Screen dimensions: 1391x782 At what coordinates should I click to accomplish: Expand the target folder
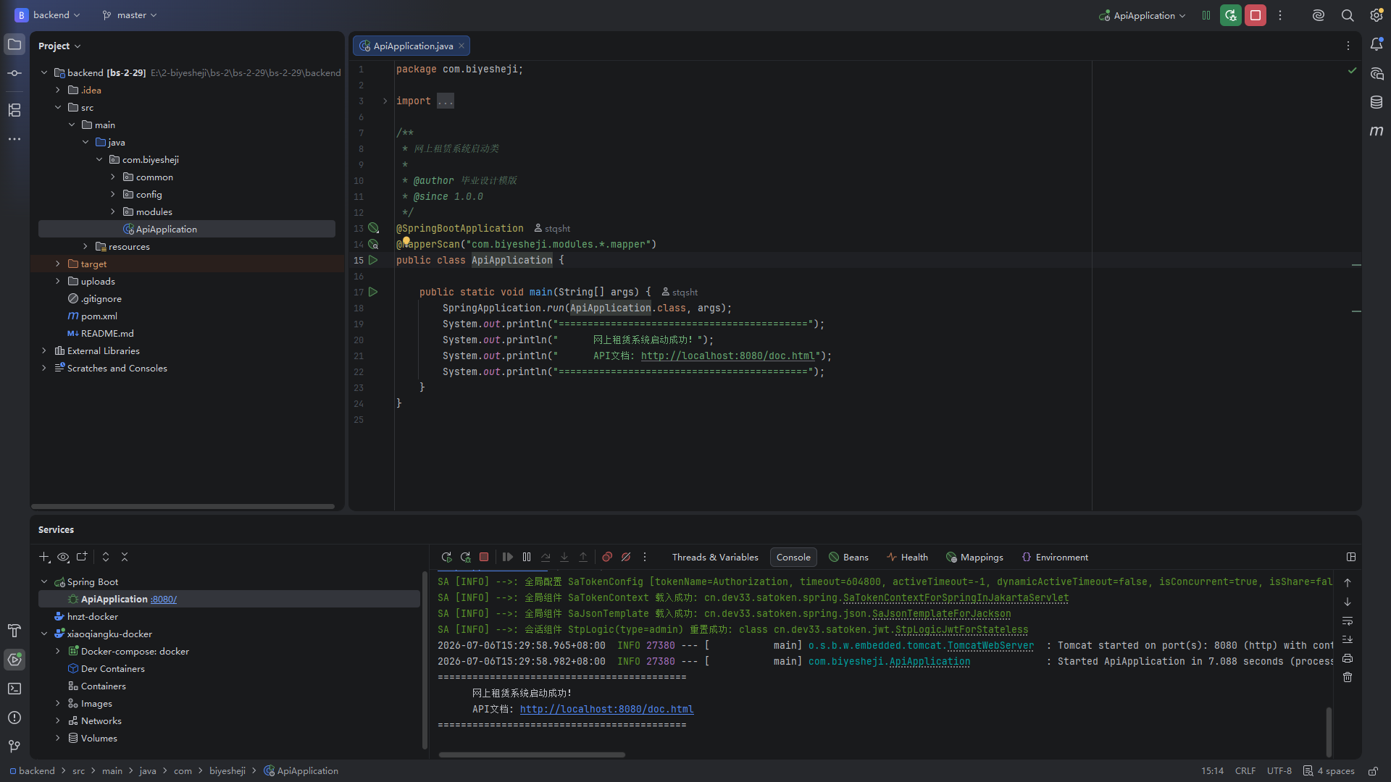[58, 264]
